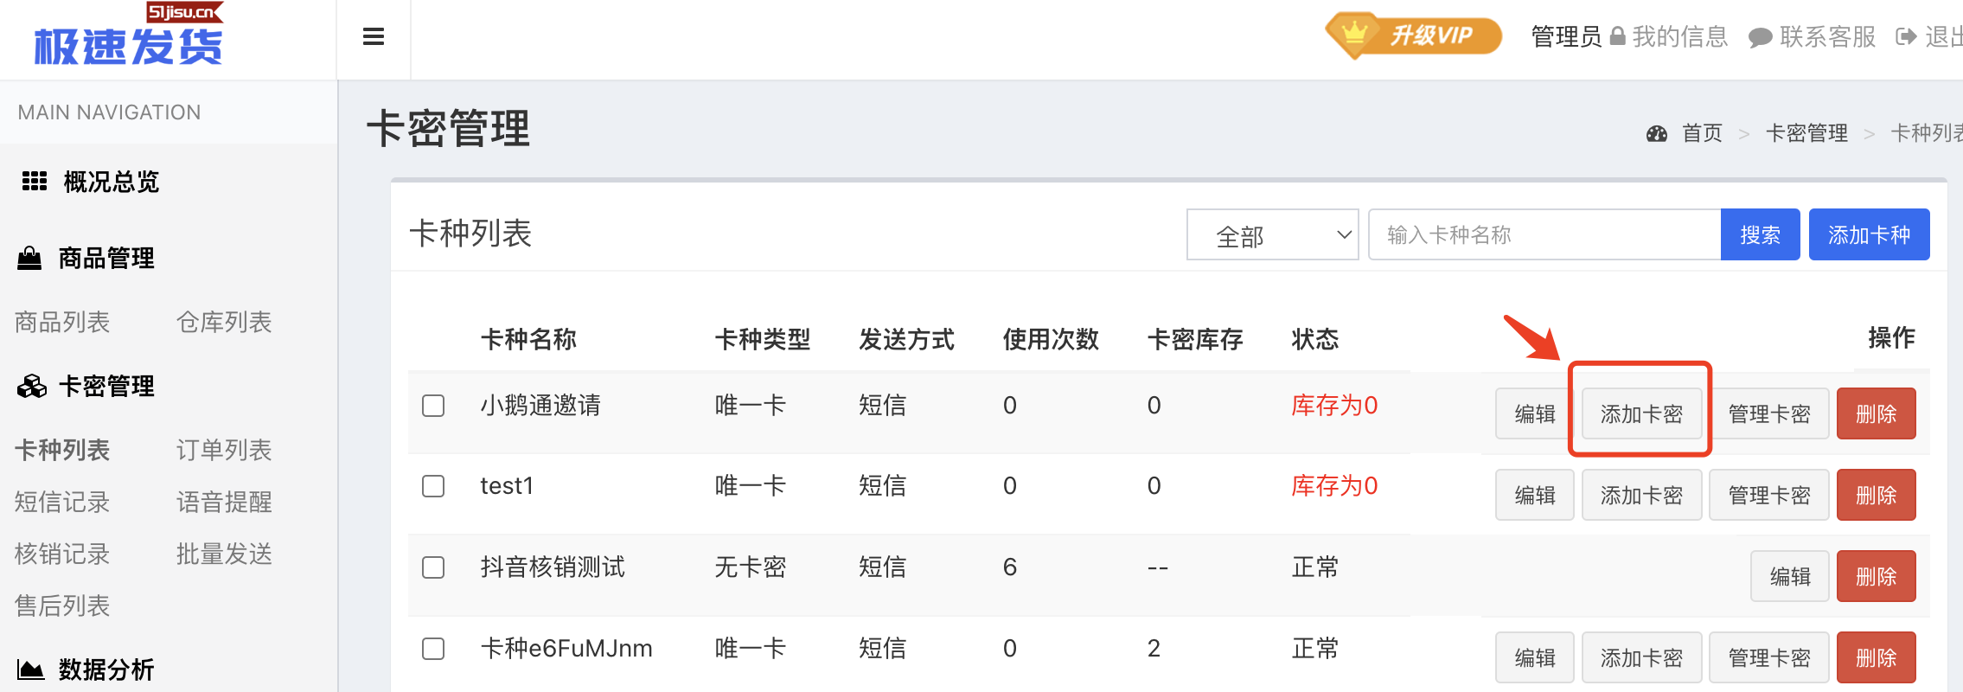This screenshot has height=692, width=1963.
Task: Click the lock icon beside 我的信息
Action: click(1618, 36)
